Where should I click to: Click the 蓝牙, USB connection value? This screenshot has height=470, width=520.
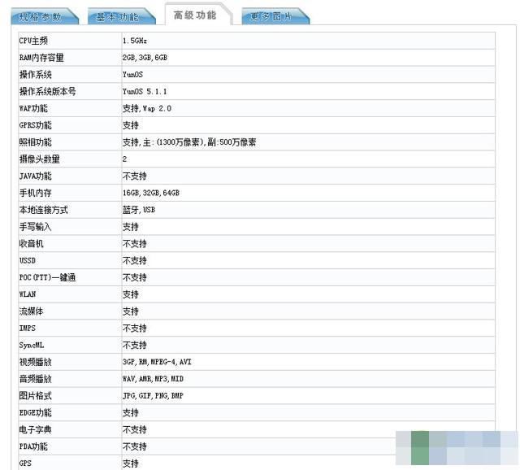click(x=139, y=210)
